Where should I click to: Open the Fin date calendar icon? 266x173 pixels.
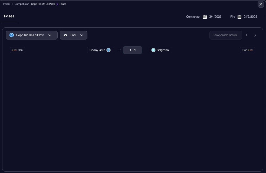point(239,17)
